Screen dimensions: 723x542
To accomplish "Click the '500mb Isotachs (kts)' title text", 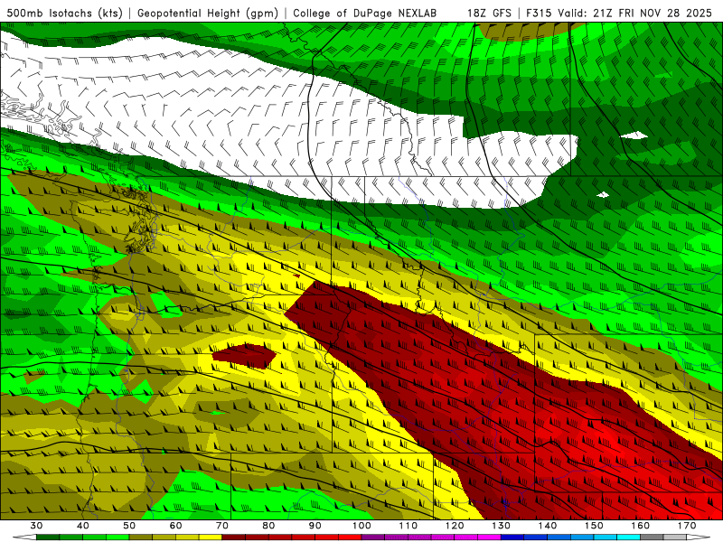I will coord(65,14).
